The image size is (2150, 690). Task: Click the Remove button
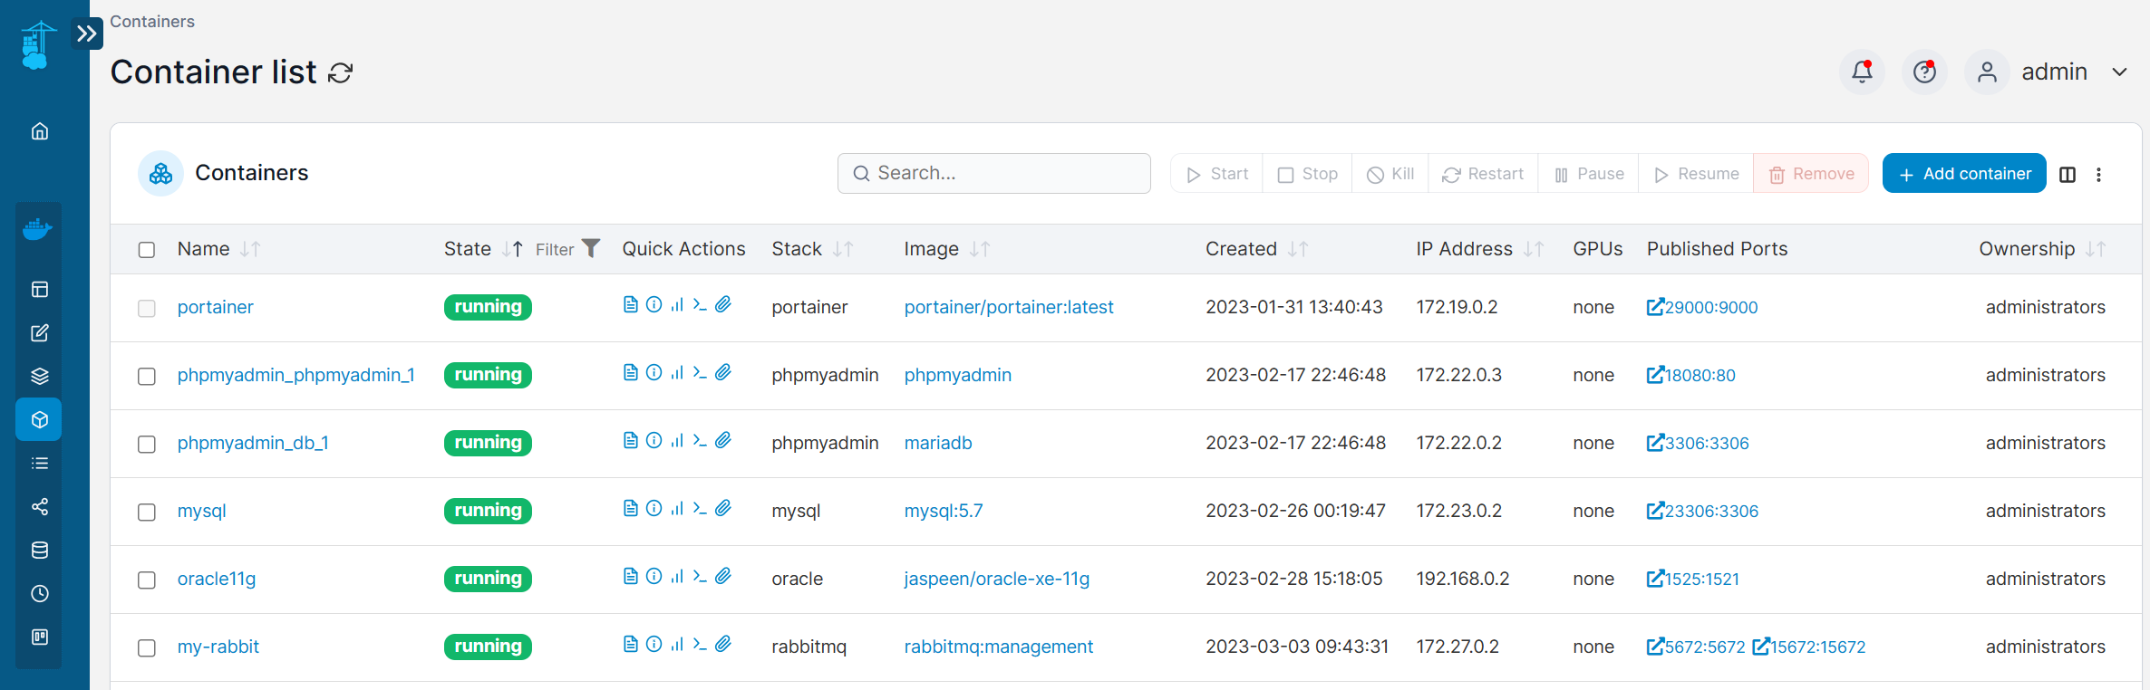1811,174
